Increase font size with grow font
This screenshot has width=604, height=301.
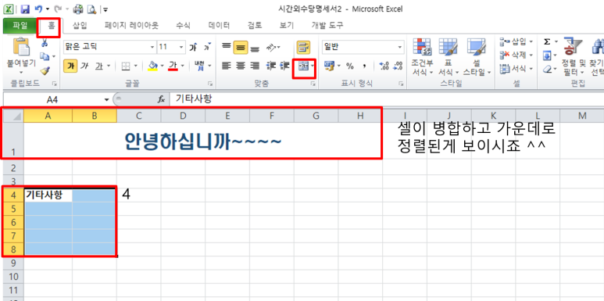pos(193,47)
